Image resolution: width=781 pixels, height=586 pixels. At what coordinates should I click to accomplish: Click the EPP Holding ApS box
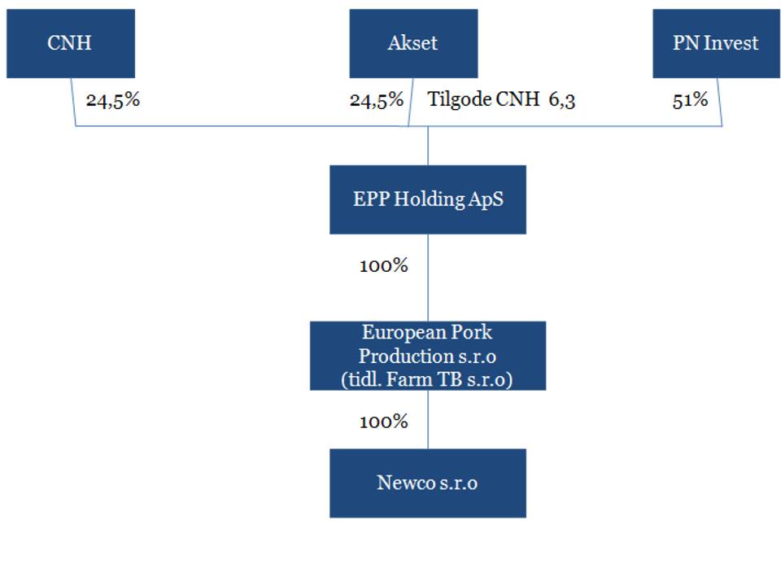coord(428,199)
